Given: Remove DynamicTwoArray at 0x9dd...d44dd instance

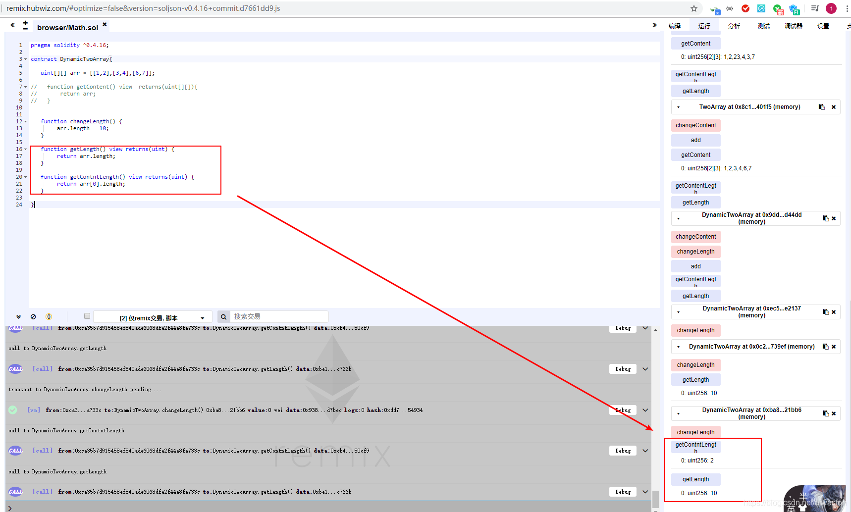Looking at the screenshot, I should (834, 218).
